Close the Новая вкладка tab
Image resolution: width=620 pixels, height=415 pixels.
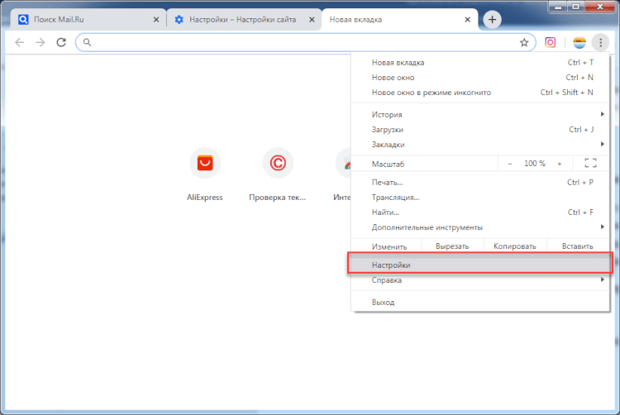click(467, 19)
